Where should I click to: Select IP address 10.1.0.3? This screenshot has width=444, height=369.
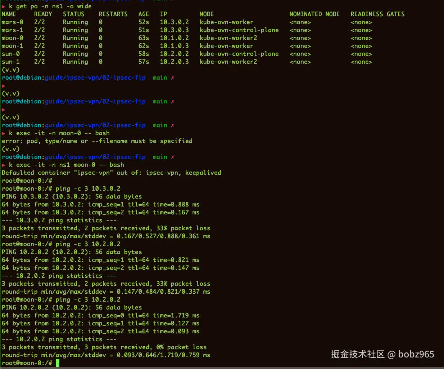[175, 46]
